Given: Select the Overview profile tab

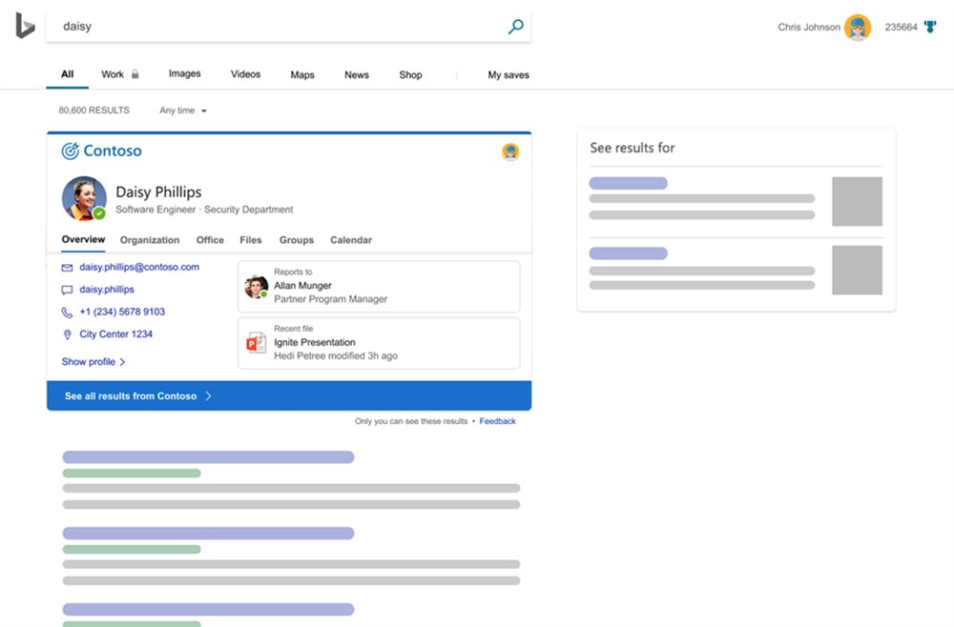Looking at the screenshot, I should pos(83,239).
